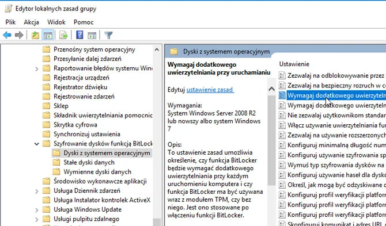Select Rejestrowanie zdarzeń folder
This screenshot has height=226, width=386.
pyautogui.click(x=84, y=96)
